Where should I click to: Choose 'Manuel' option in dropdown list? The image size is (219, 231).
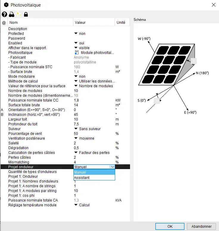(x=80, y=172)
